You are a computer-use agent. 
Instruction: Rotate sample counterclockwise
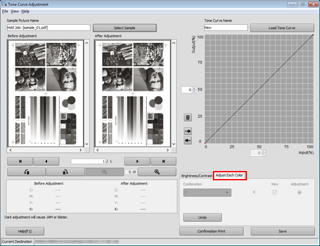(27, 172)
